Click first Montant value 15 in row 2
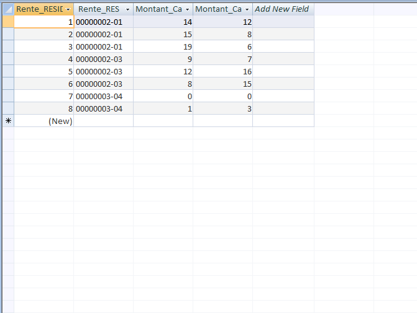Image resolution: width=417 pixels, height=313 pixels. 163,34
